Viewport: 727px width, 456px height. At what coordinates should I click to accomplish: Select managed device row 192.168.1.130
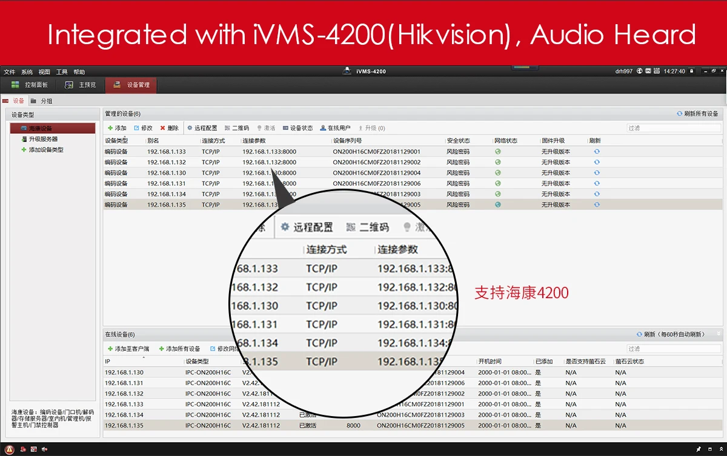point(413,173)
